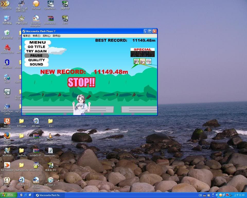Image resolution: width=247 pixels, height=198 pixels.
Task: Select the third character portrait under SPECIAL
Action: [148, 61]
